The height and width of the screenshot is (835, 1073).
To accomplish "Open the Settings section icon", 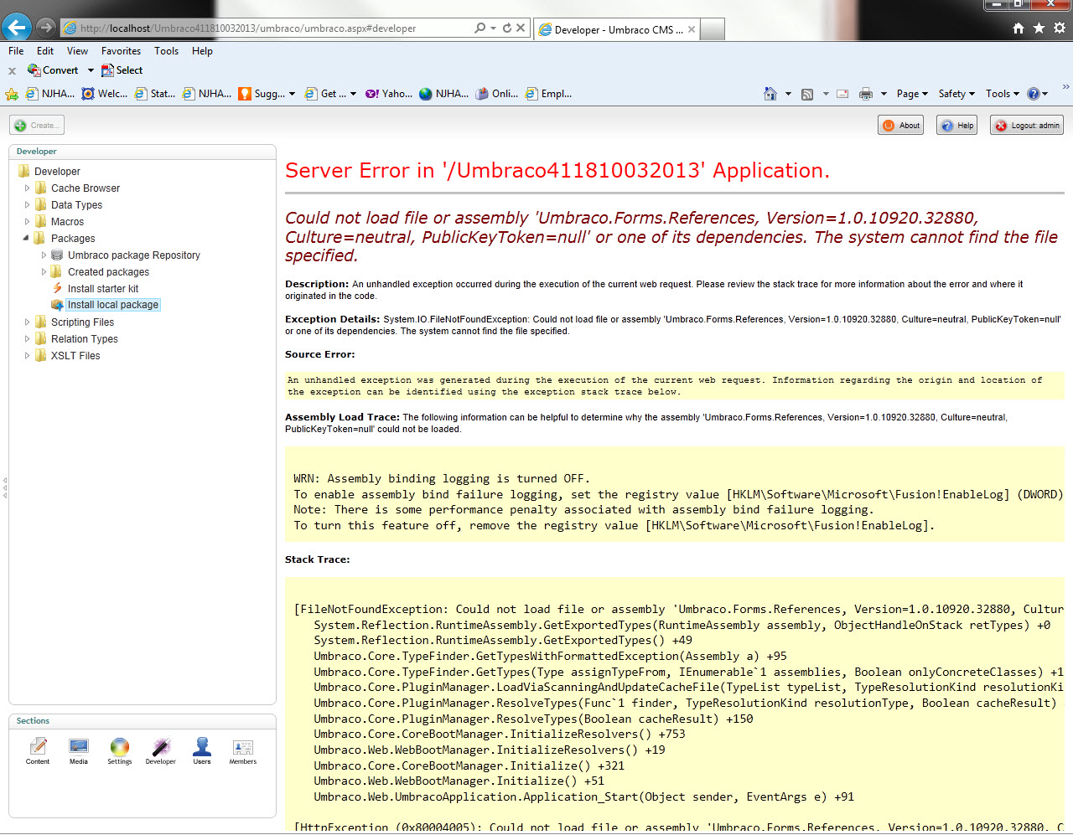I will point(120,751).
